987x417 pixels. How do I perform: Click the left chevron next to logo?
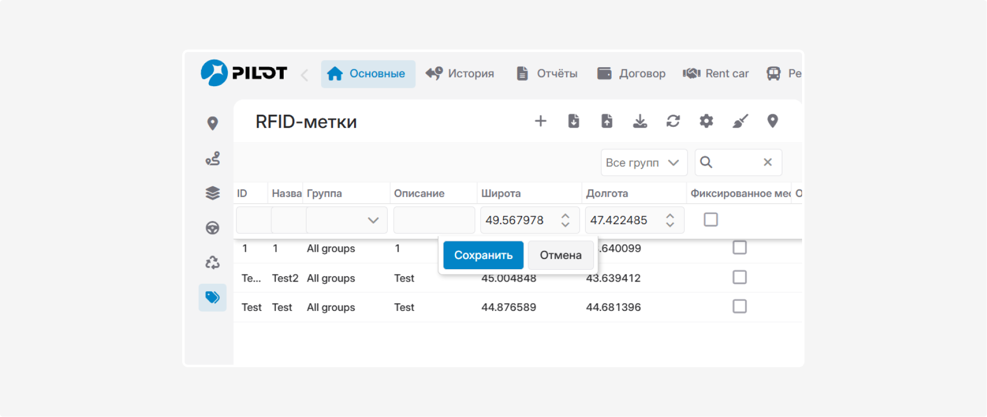305,75
